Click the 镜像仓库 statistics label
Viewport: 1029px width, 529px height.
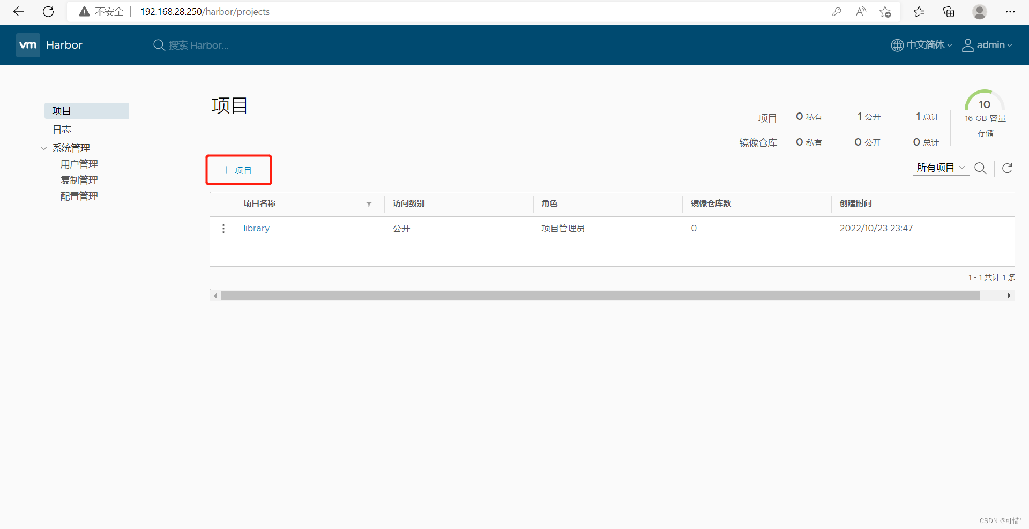(758, 143)
